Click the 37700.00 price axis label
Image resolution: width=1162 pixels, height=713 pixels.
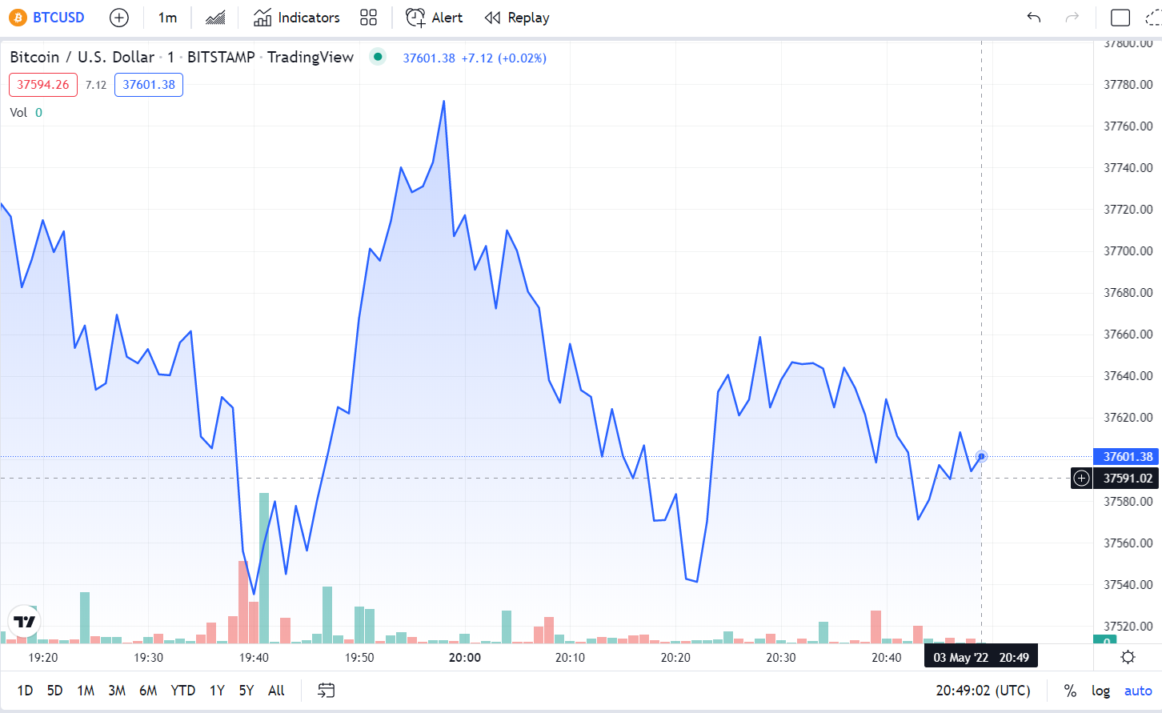1128,251
